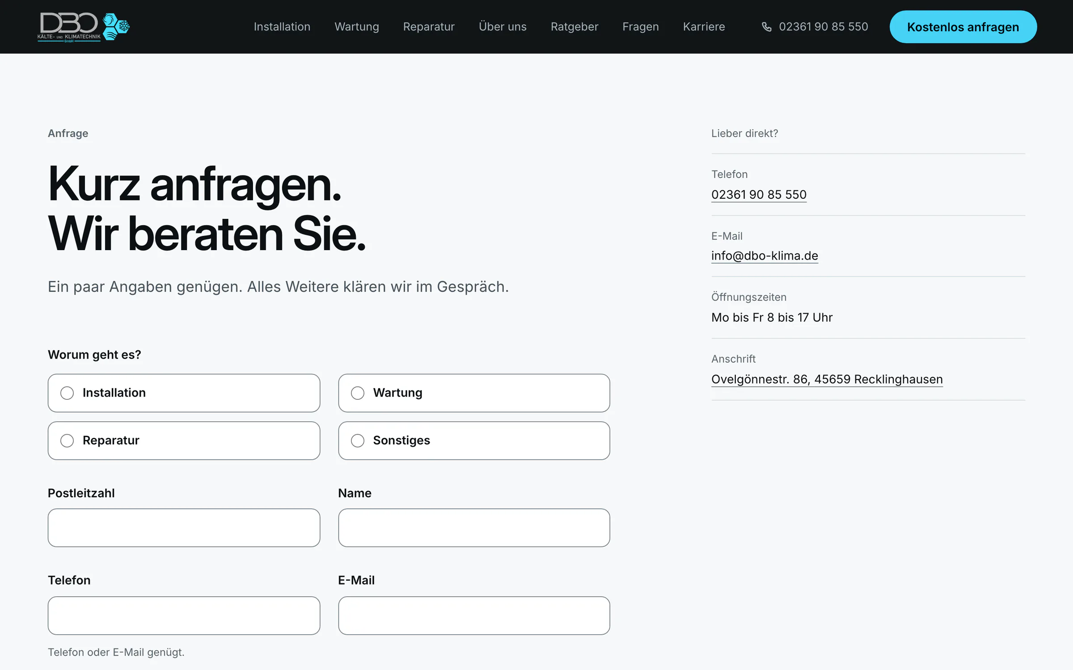Click the 'Mo bis Fr 8 bis 17 Uhr' text

(772, 318)
